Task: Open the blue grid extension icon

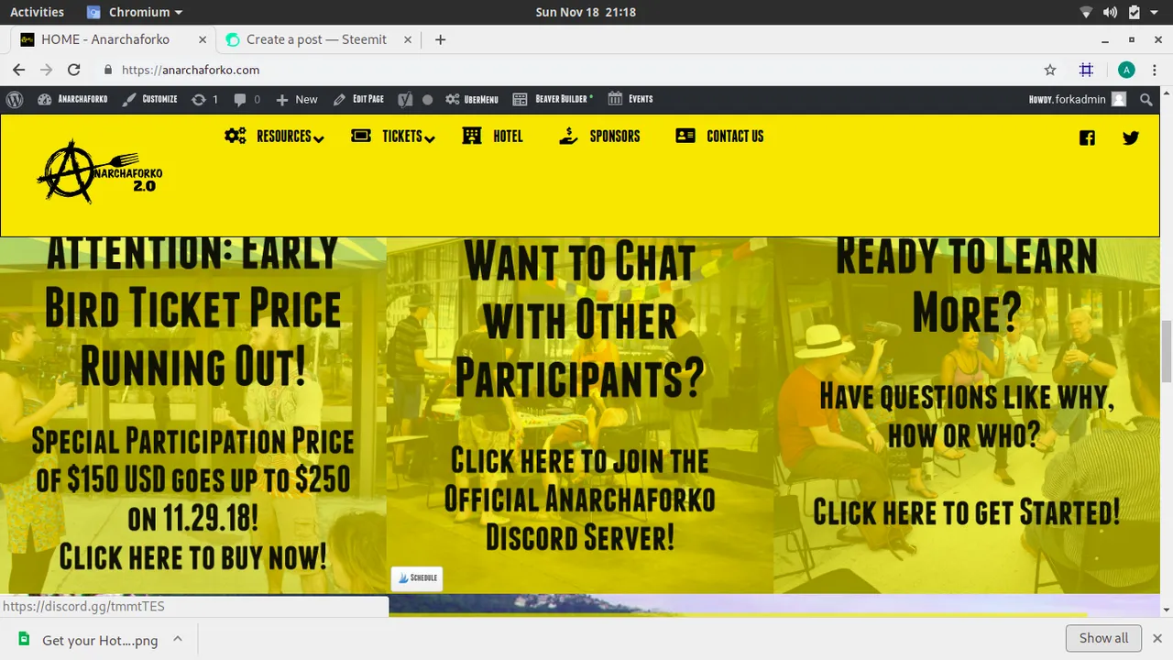Action: pos(1086,70)
